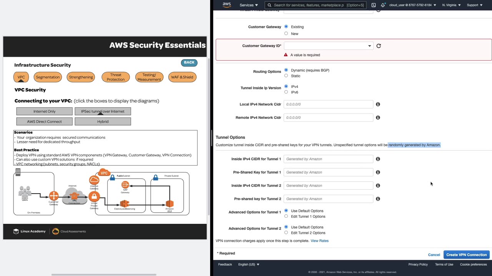The image size is (492, 276).
Task: Open the Customer Gateway ID dropdown
Action: (328, 46)
